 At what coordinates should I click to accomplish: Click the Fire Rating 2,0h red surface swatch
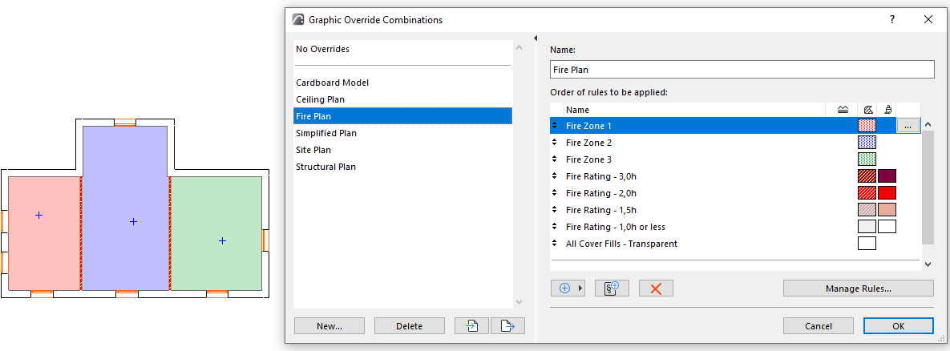pyautogui.click(x=887, y=193)
